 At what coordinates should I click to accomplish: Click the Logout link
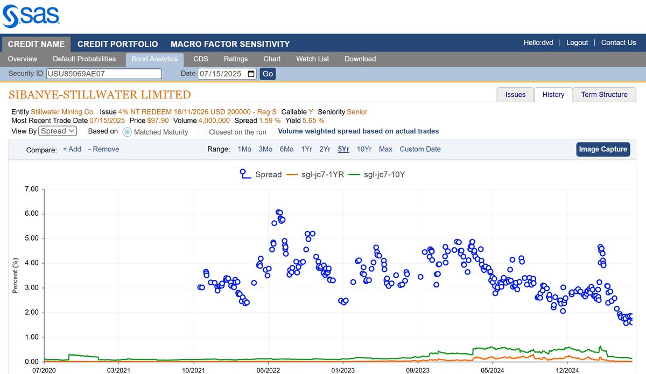(x=577, y=43)
